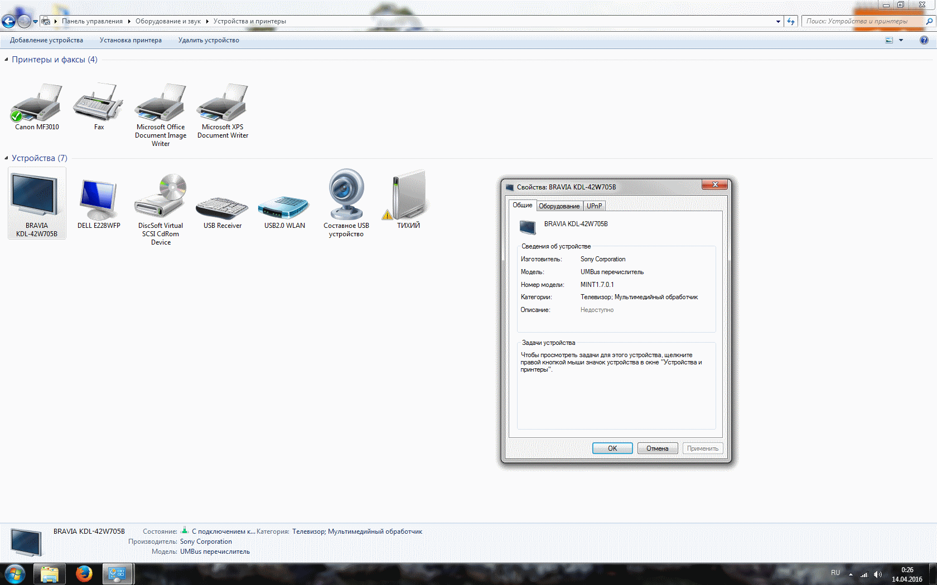Open the help question mark icon
Image resolution: width=937 pixels, height=585 pixels.
click(924, 40)
